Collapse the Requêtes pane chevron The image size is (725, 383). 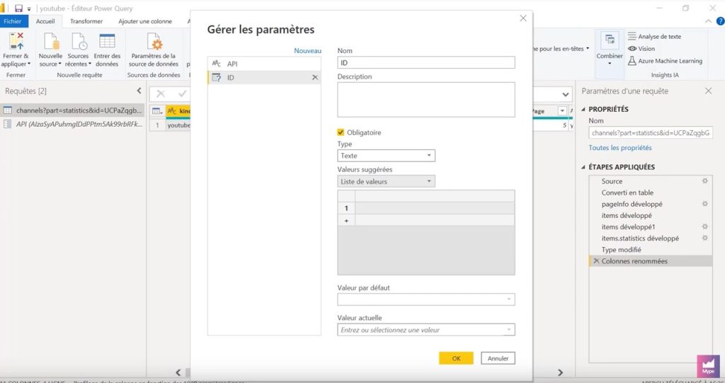click(139, 91)
